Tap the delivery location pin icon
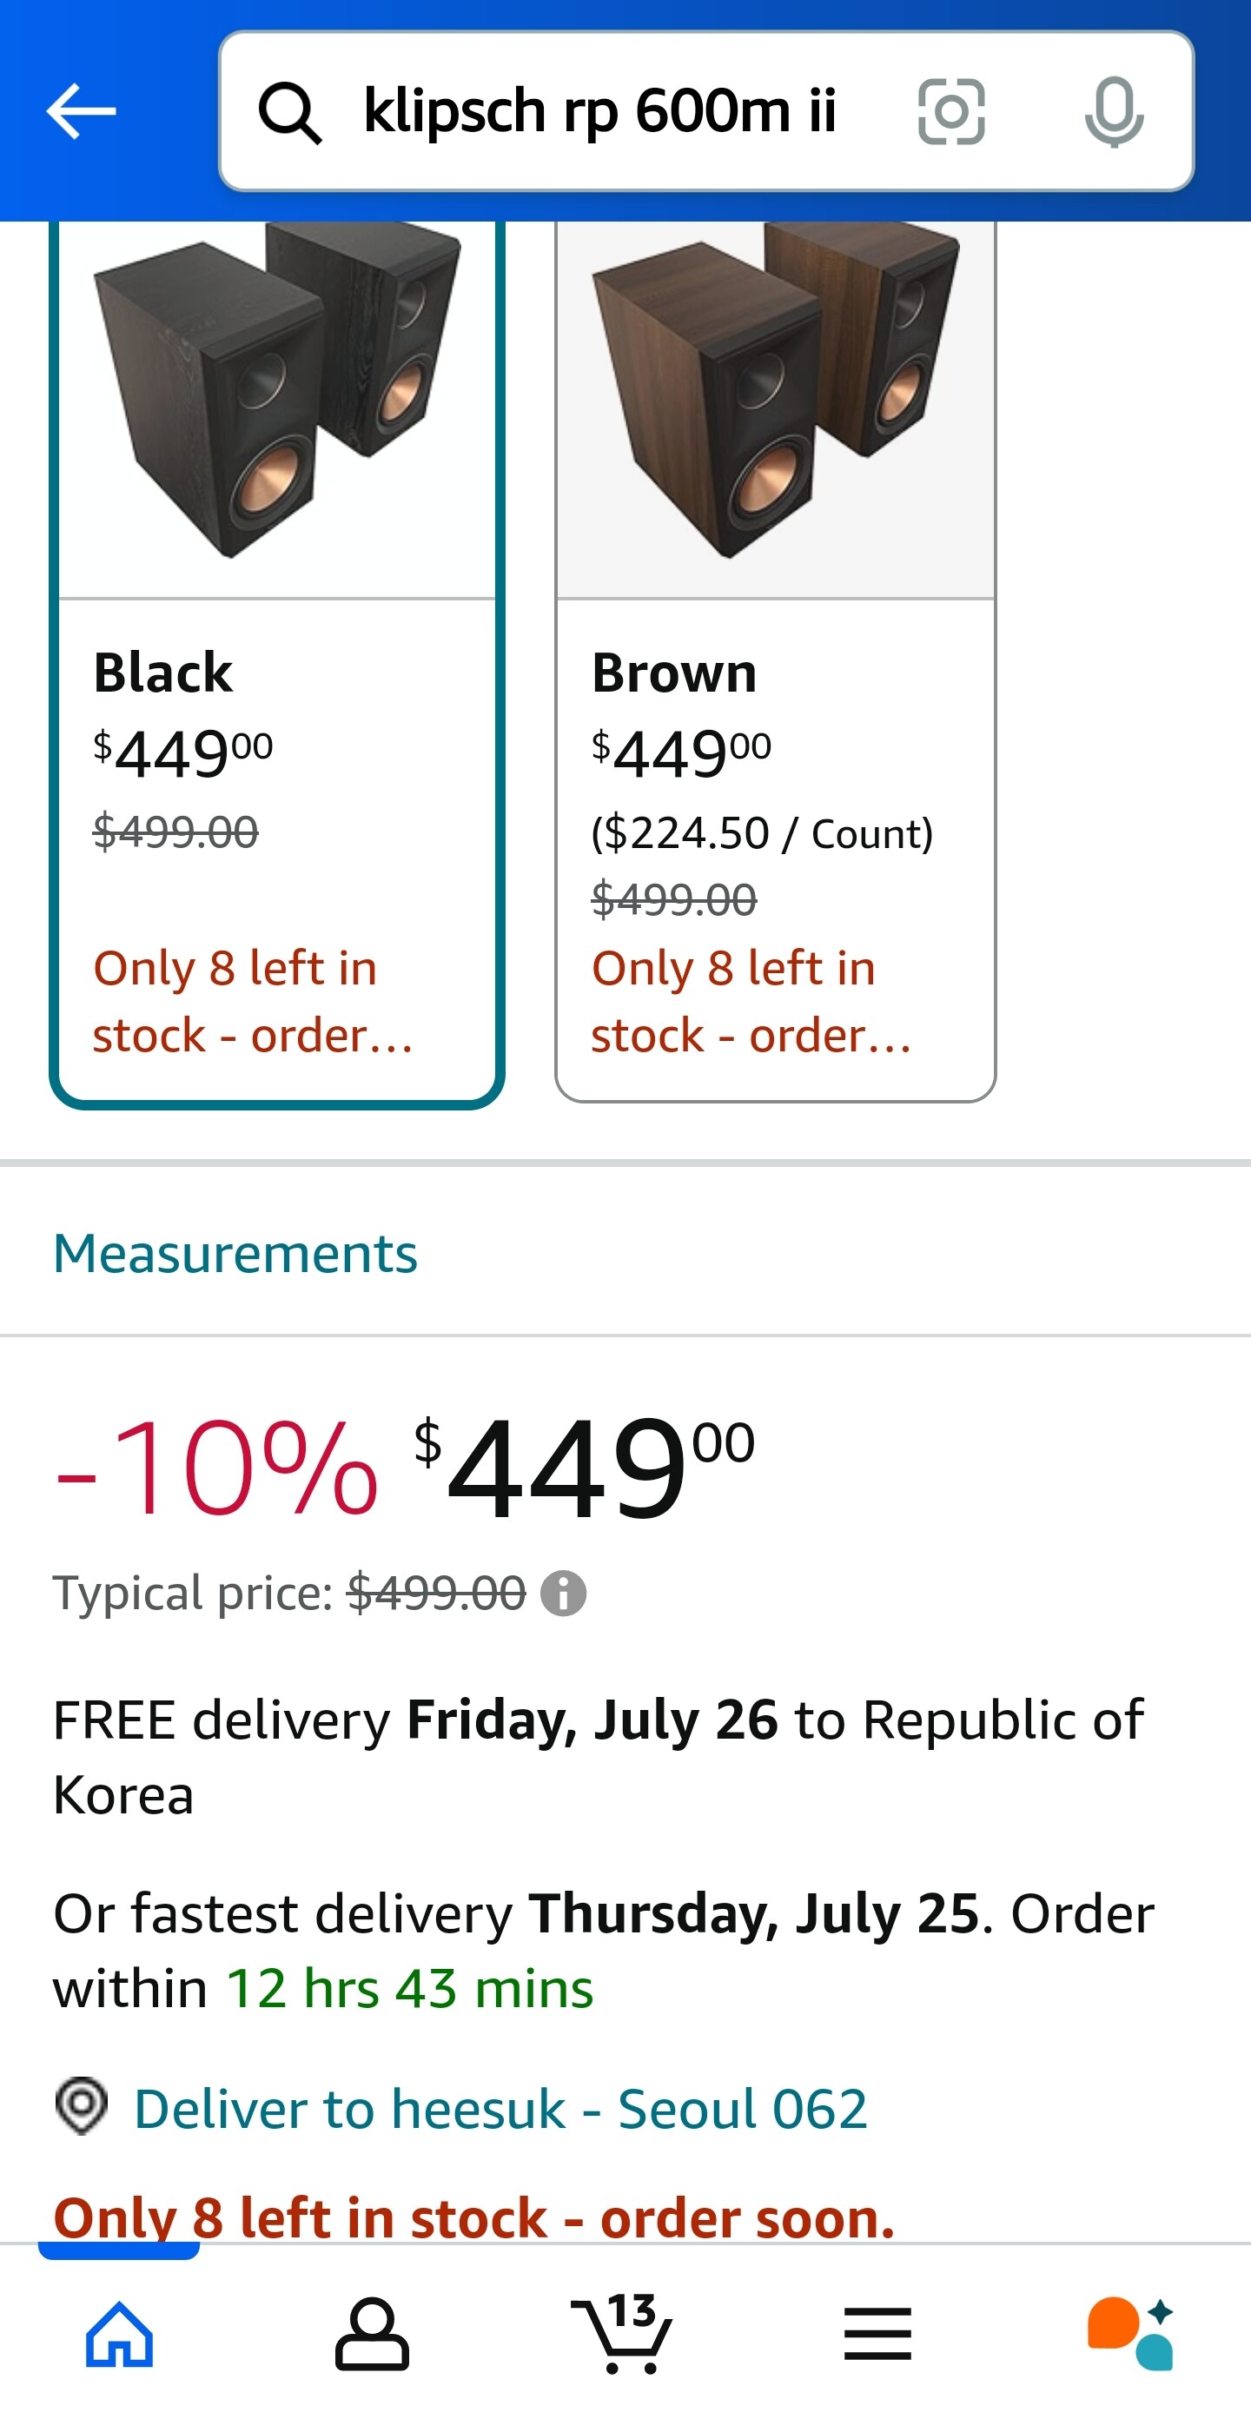 pos(82,2105)
